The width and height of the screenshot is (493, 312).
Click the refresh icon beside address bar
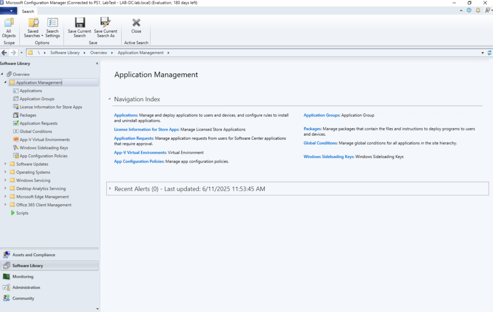pyautogui.click(x=490, y=52)
